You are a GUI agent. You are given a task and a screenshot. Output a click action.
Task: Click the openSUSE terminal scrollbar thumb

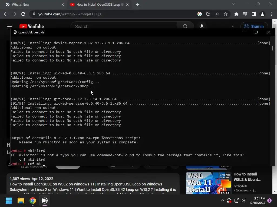(273, 48)
